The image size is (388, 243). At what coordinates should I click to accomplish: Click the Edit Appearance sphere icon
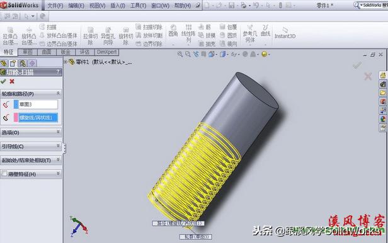(x=245, y=54)
